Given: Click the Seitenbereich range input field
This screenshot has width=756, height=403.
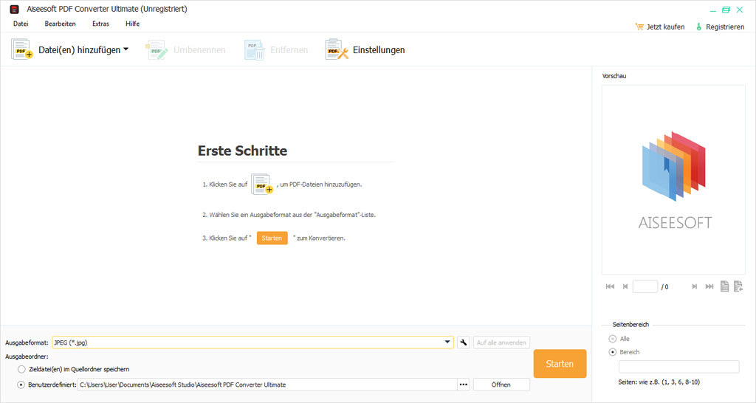Looking at the screenshot, I should [x=679, y=367].
